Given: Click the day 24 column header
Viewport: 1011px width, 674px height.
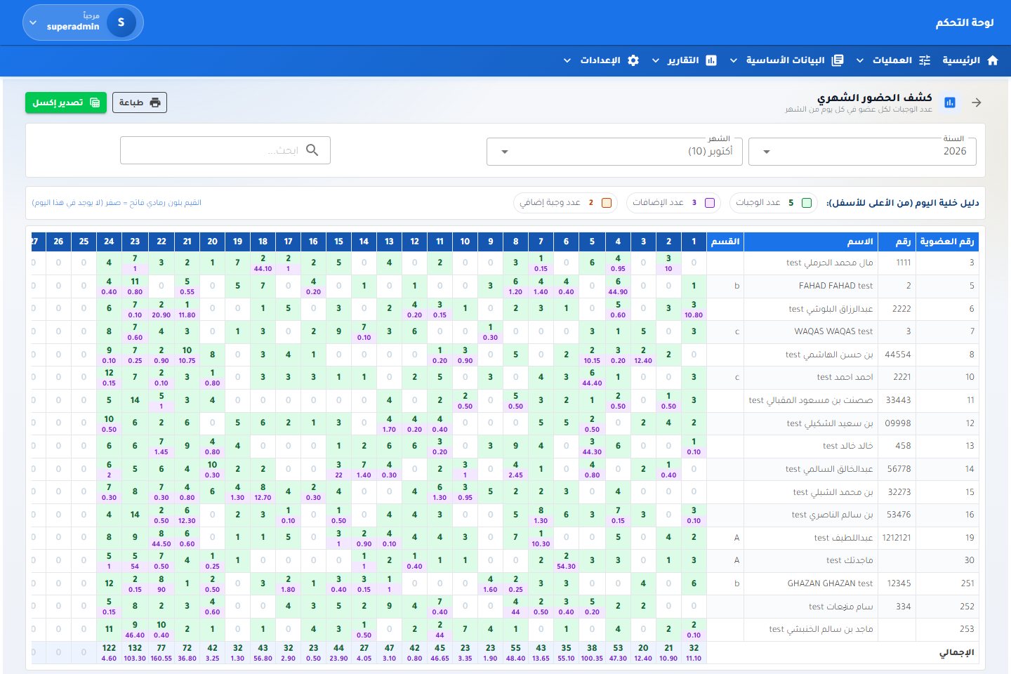Looking at the screenshot, I should (x=109, y=242).
